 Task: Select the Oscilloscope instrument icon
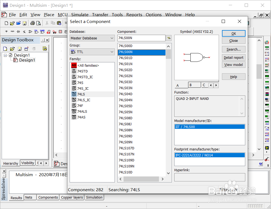pyautogui.click(x=267, y=60)
